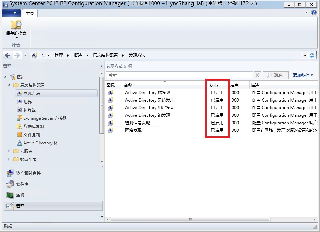Minimize the ribbon with the caret
Viewport: 320px width, 232px height.
[x=306, y=13]
